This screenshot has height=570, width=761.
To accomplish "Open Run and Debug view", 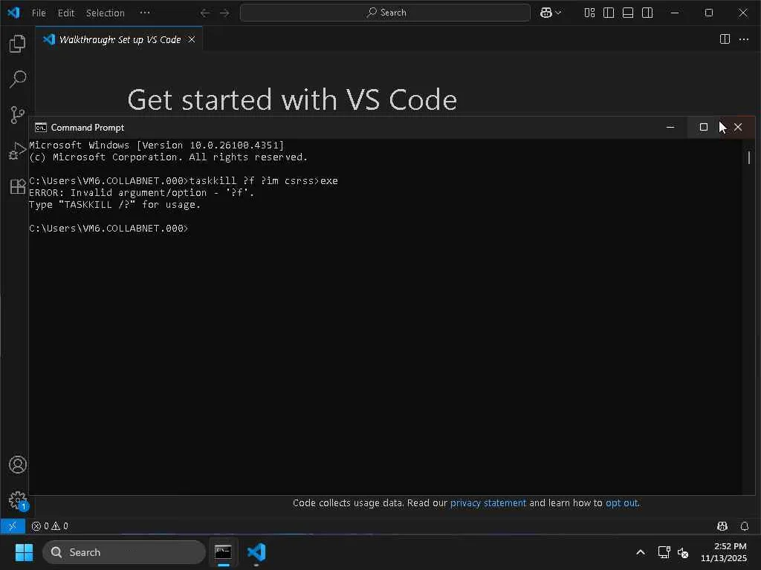I will click(18, 151).
